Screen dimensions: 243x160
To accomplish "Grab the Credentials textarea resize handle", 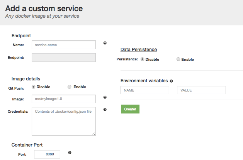I will tap(94, 134).
